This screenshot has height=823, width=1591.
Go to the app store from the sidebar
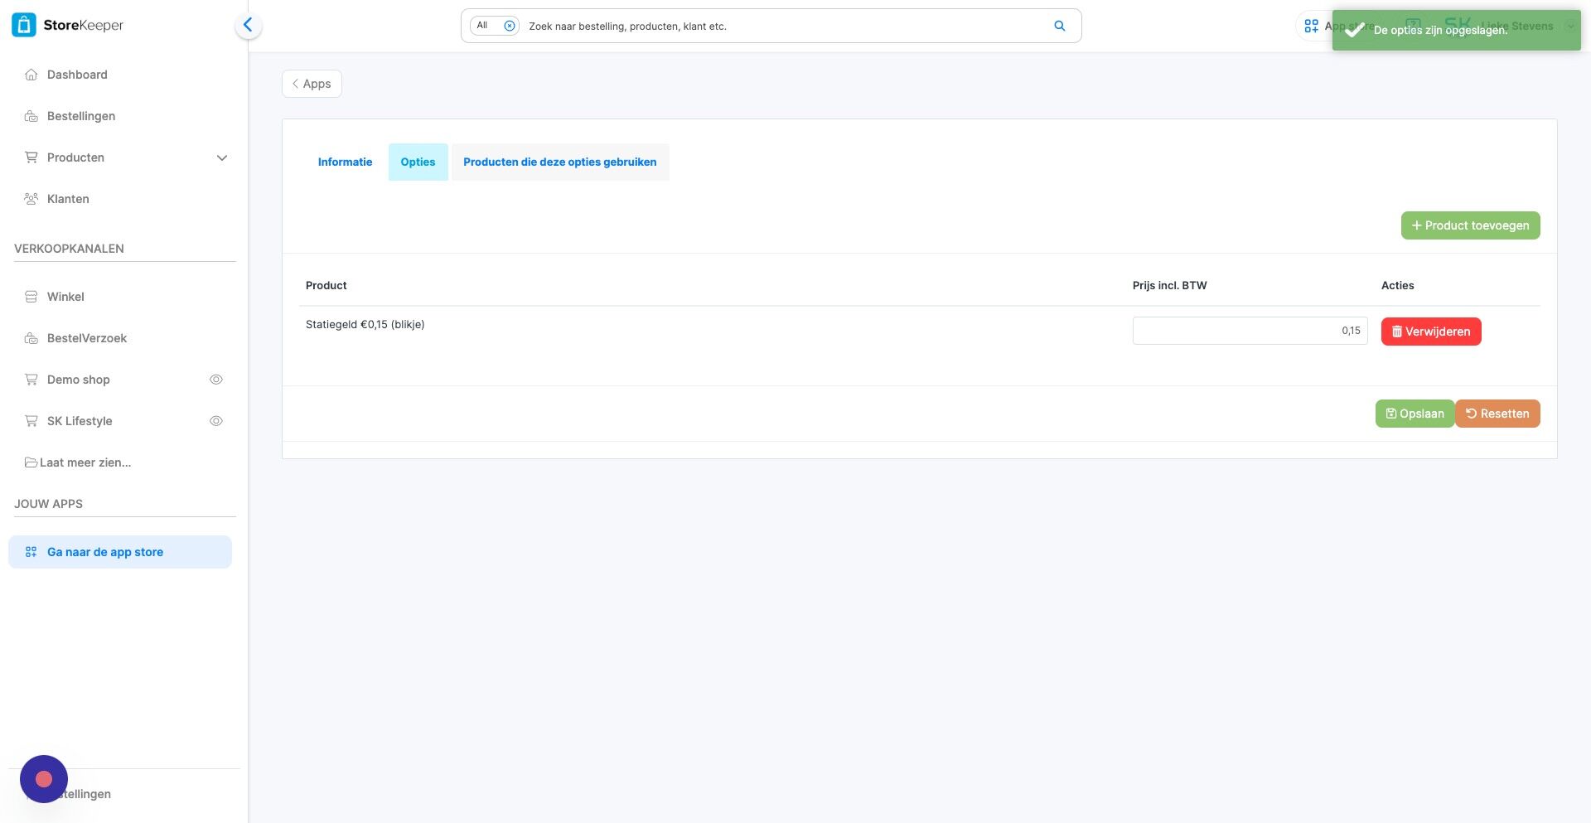tap(120, 552)
